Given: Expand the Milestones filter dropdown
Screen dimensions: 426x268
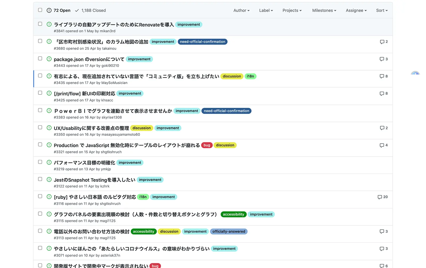Looking at the screenshot, I should click(324, 10).
